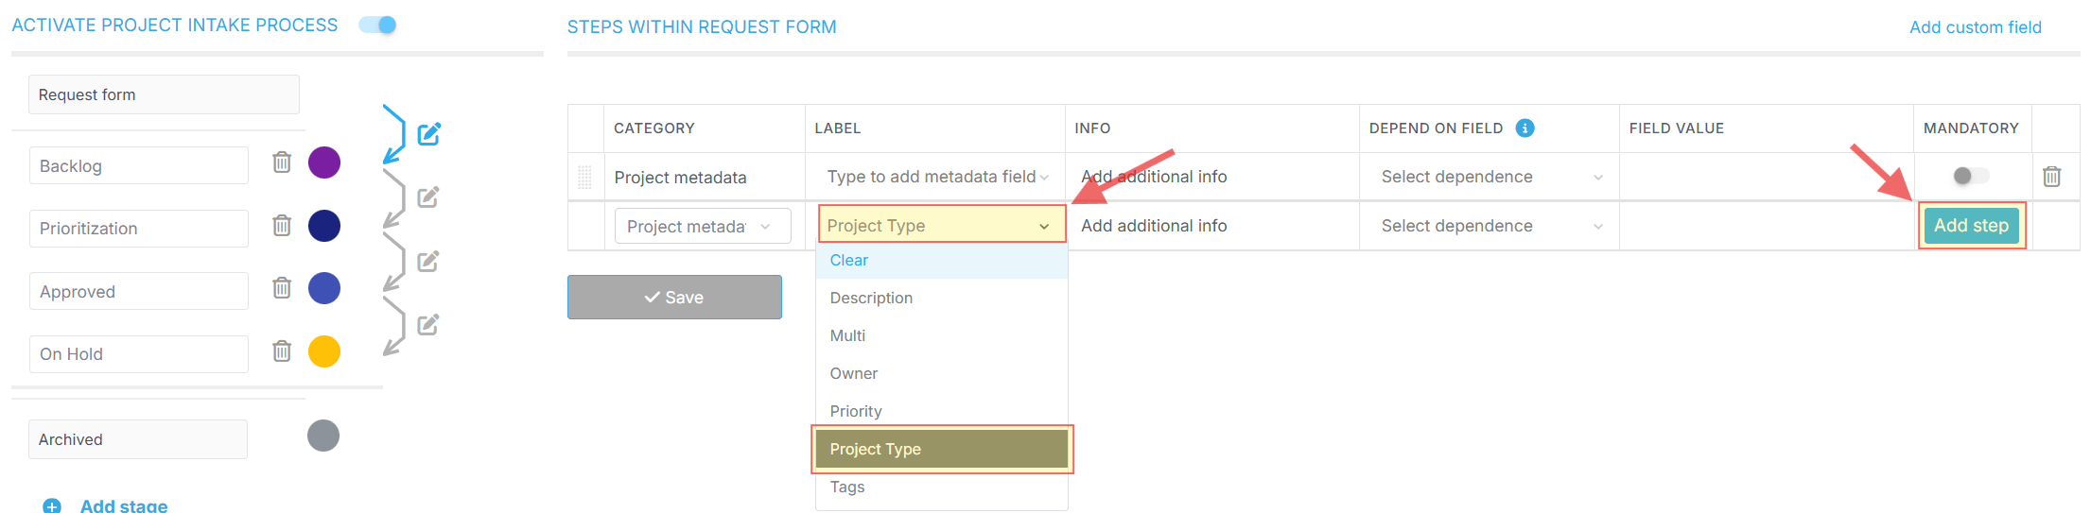Open the Project metadata category dropdown

coord(702,227)
